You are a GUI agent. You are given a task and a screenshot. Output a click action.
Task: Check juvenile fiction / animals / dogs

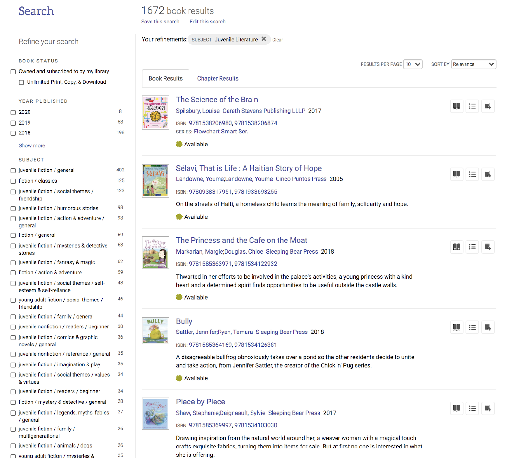tap(13, 446)
